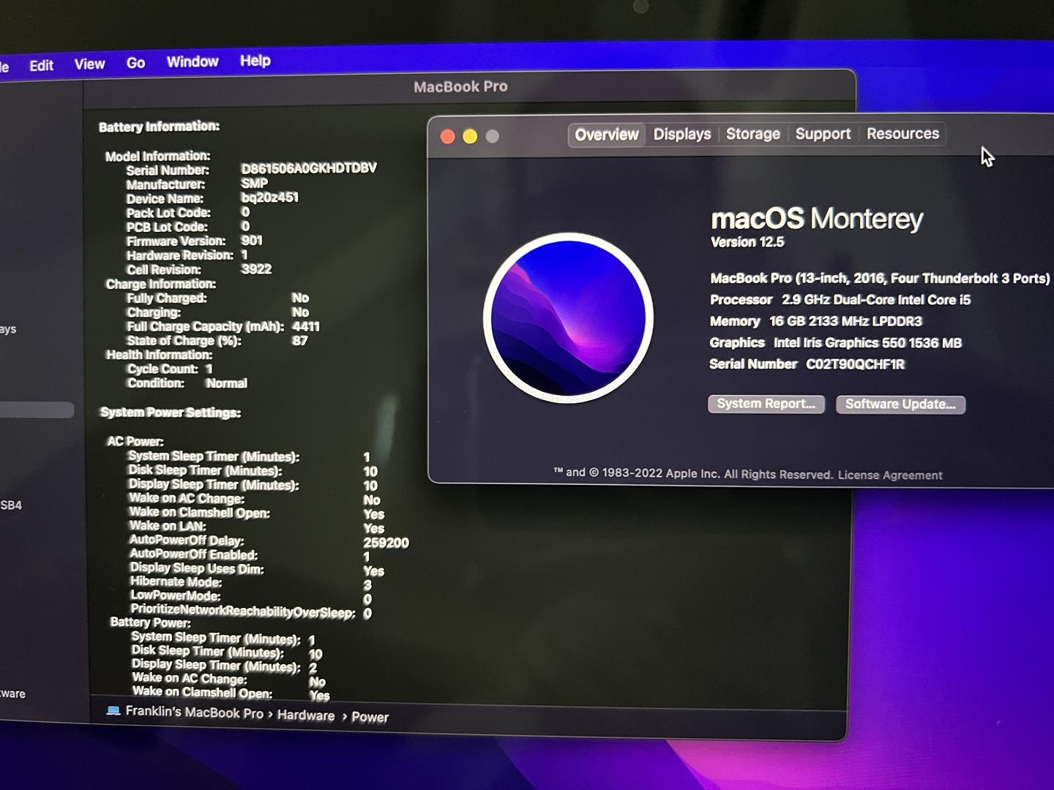Click the Wake on LAN label

[x=168, y=526]
